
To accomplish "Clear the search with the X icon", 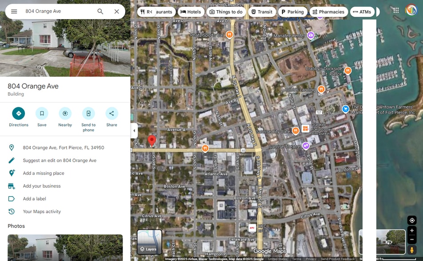I will coord(116,12).
